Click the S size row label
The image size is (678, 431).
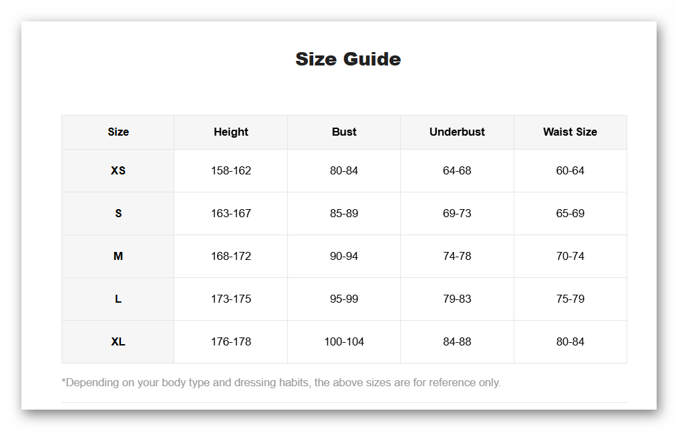118,213
